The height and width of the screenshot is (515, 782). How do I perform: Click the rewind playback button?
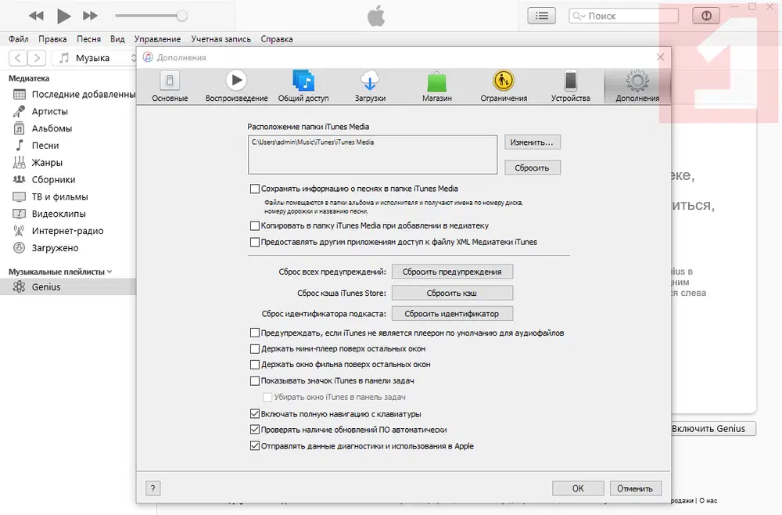[x=36, y=16]
